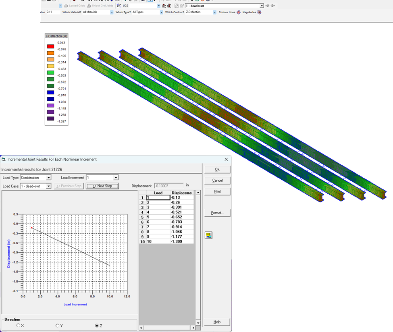Go to next load case arrow
This screenshot has height=332, width=393.
(267, 6)
